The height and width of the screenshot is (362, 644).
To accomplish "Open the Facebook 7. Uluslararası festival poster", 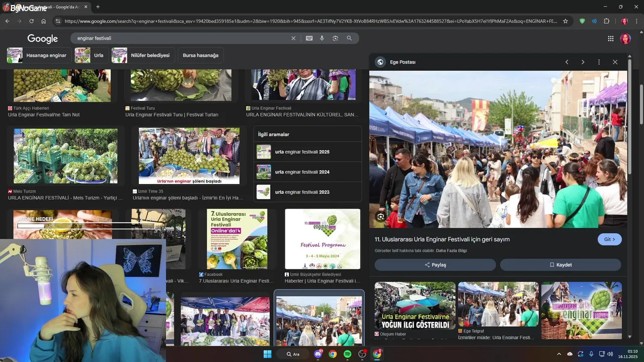I will (237, 239).
